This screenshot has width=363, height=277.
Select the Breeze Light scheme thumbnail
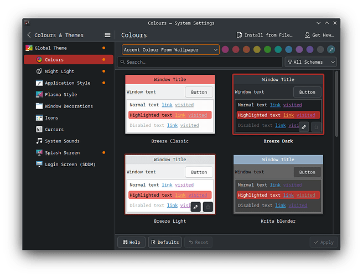click(170, 184)
